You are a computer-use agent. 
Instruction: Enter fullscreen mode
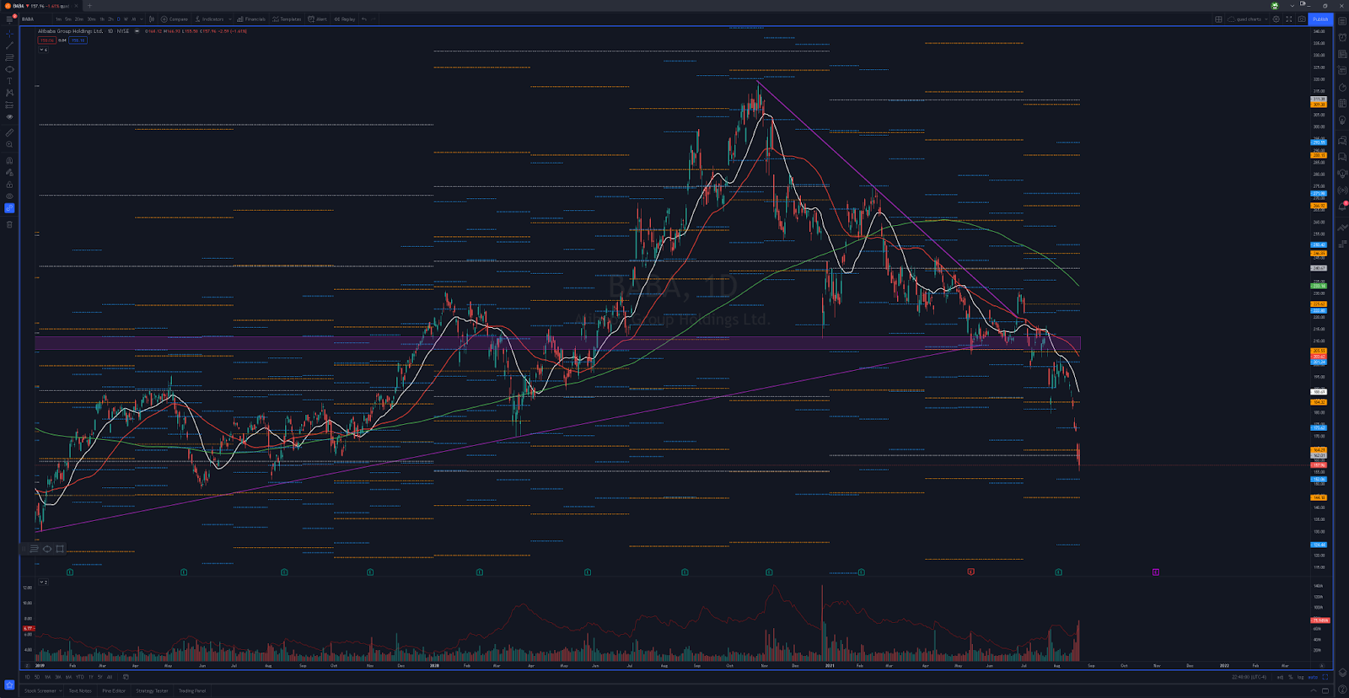click(1288, 19)
